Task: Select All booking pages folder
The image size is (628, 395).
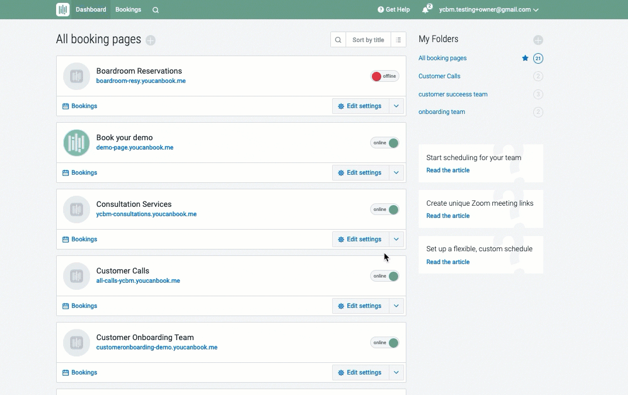Action: [x=443, y=58]
